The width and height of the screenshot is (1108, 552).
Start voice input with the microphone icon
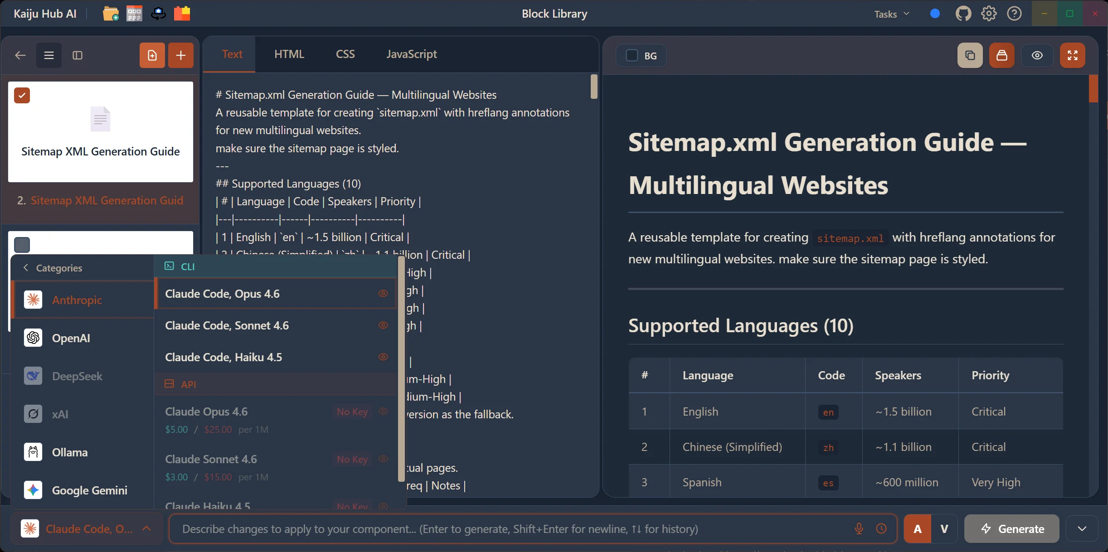click(x=859, y=528)
